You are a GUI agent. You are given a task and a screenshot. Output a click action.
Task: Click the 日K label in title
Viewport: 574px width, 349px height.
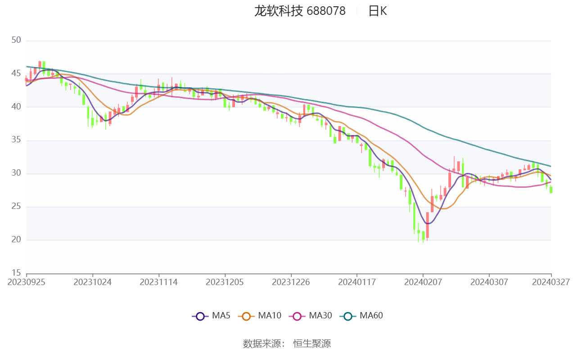coord(377,11)
